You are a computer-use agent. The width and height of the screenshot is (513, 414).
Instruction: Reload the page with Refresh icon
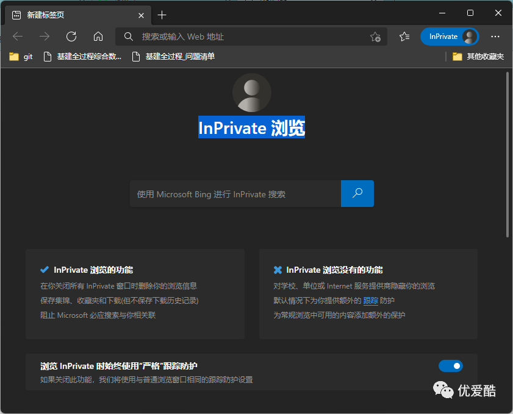pos(71,37)
